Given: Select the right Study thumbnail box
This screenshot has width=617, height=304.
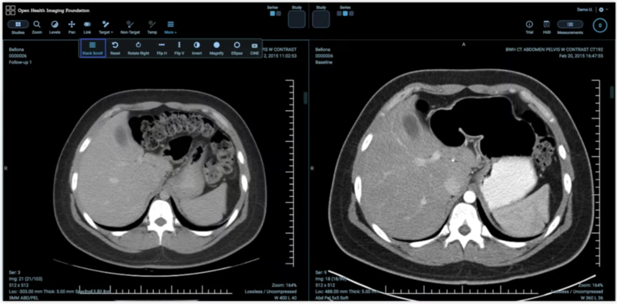Looking at the screenshot, I should pos(321,19).
